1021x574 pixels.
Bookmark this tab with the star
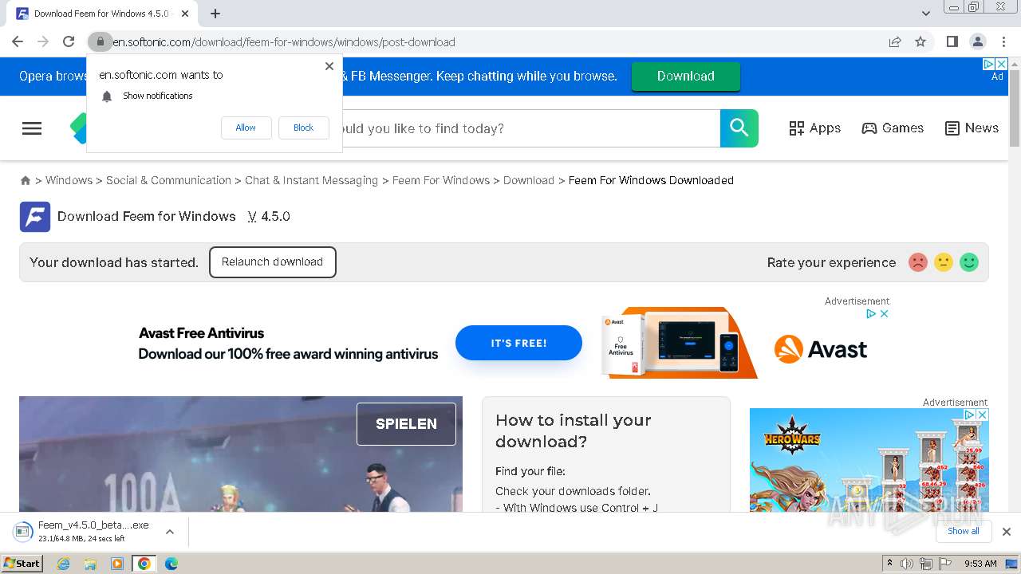(920, 41)
